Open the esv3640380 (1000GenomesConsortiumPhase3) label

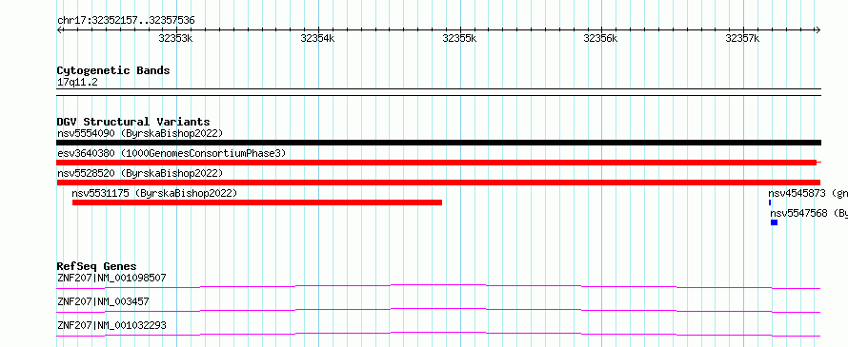pos(172,153)
